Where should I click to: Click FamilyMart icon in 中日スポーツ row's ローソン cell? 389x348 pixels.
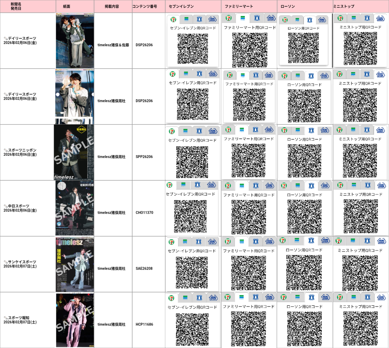point(298,186)
